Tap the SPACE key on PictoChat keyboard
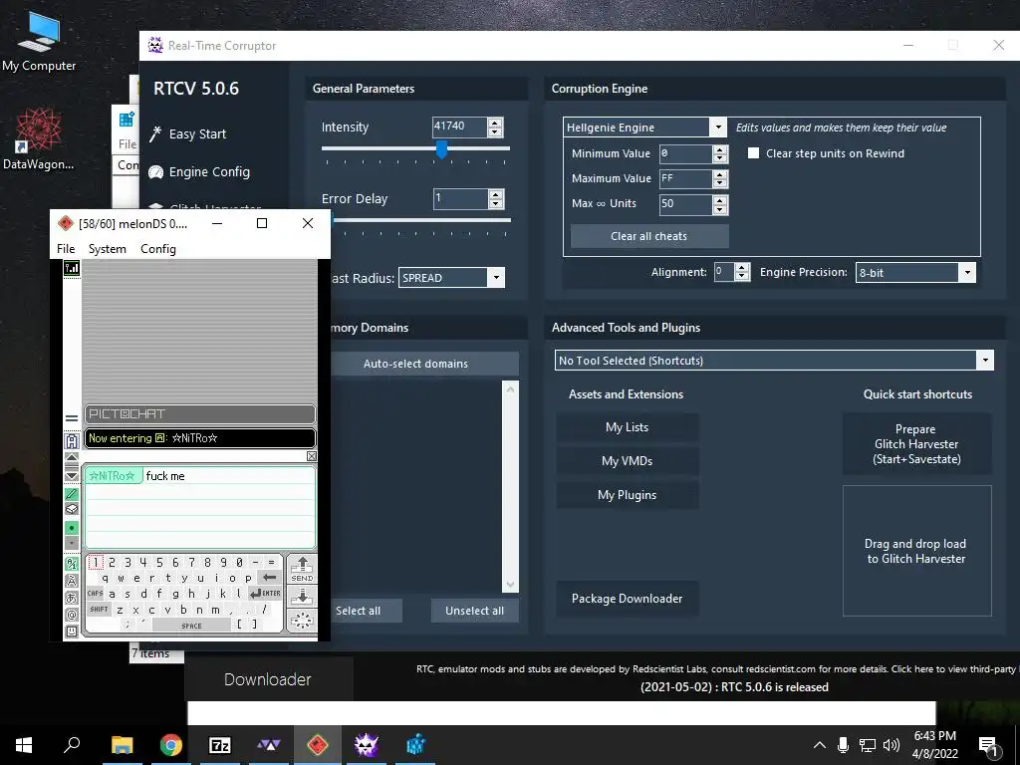The image size is (1020, 765). pos(191,626)
